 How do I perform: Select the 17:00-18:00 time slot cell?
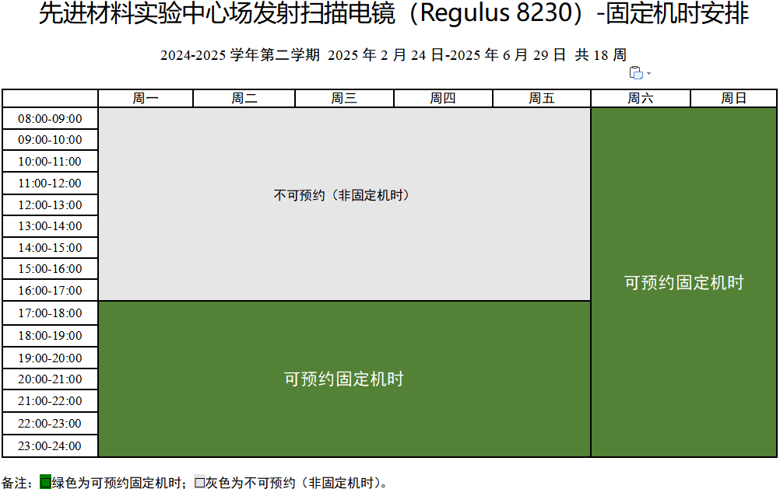(x=50, y=313)
